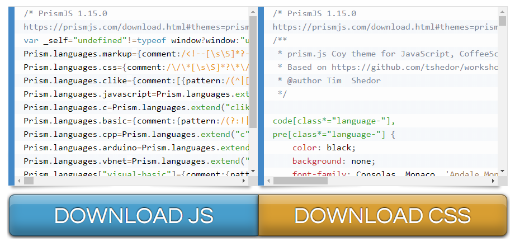Click the JS line 'var _self="undefined"'

point(136,40)
